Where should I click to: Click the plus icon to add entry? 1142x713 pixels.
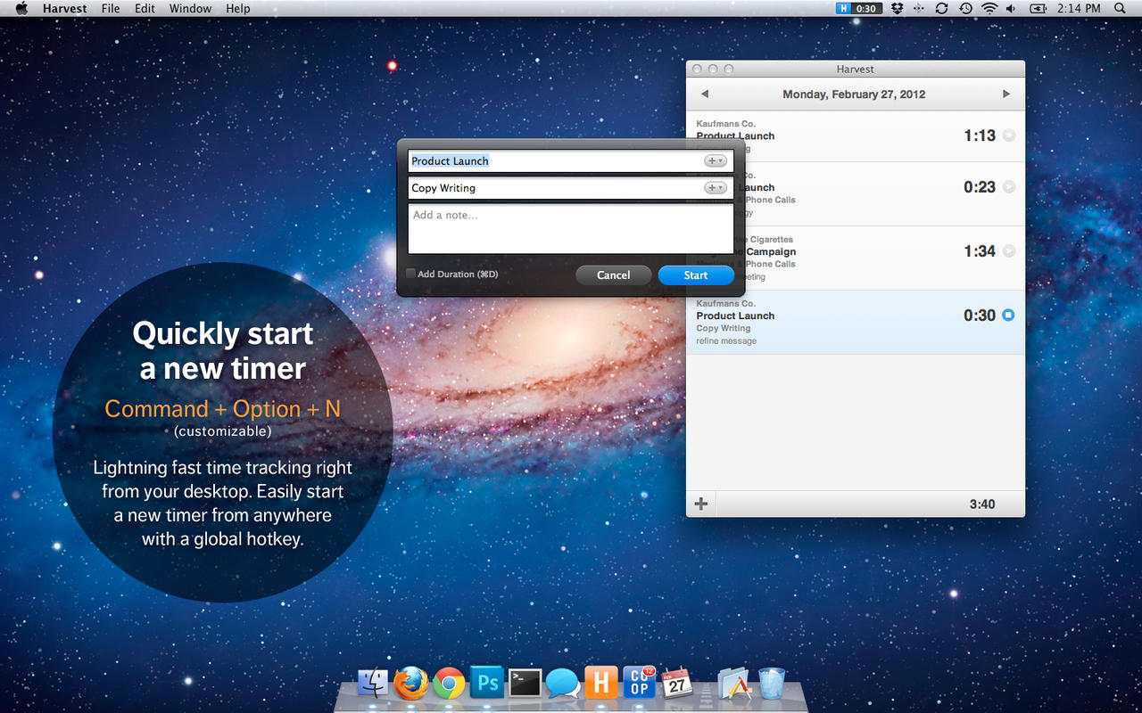pos(701,504)
